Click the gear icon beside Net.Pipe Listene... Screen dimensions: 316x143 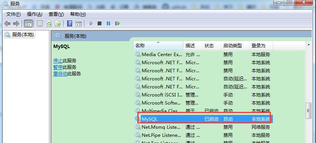click(138, 135)
